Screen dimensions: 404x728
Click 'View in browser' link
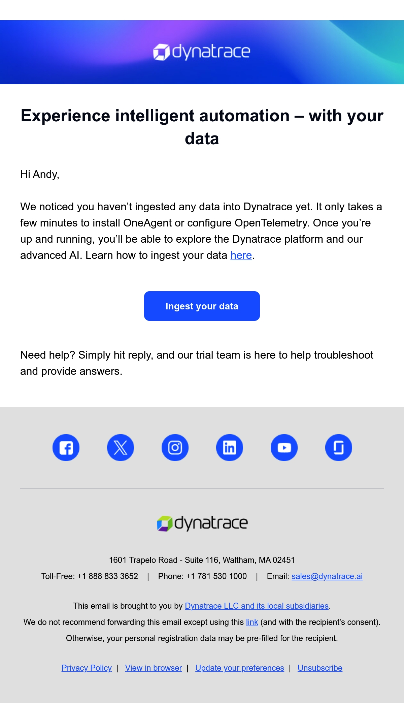tap(154, 668)
